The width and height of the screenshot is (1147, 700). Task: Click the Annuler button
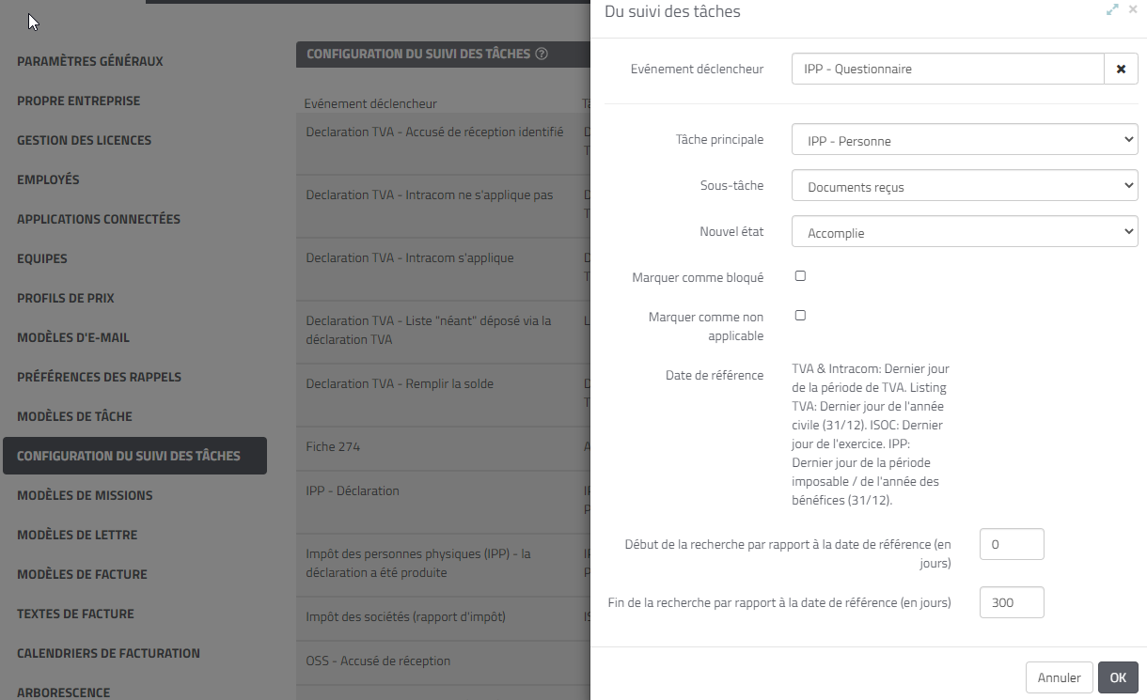[x=1059, y=677]
